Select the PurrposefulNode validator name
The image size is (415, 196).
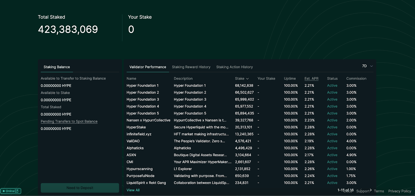[x=140, y=176]
